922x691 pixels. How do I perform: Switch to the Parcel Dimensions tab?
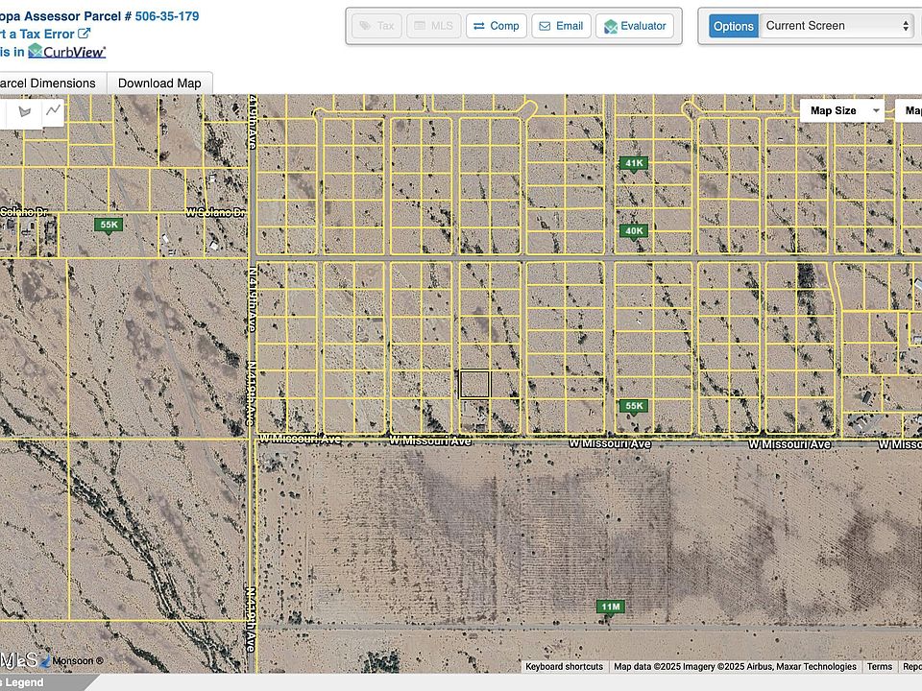[x=48, y=83]
